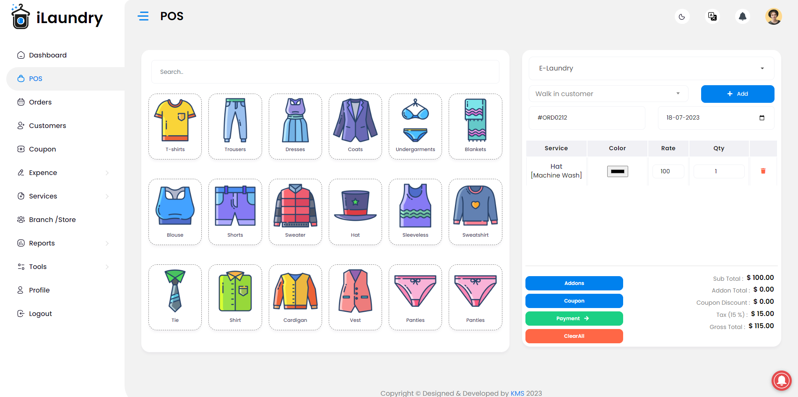
Task: Open the Addons button
Action: point(574,283)
